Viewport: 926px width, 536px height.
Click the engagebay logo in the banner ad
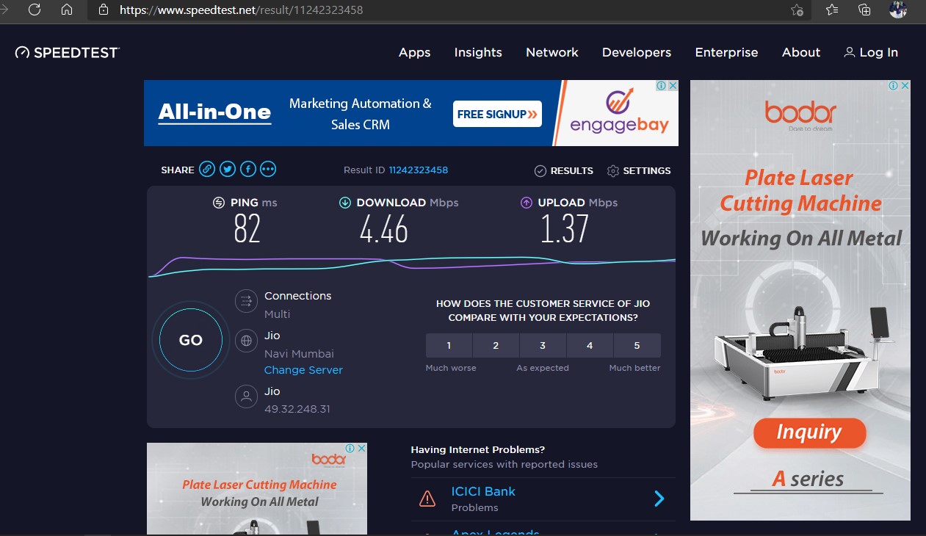point(620,113)
